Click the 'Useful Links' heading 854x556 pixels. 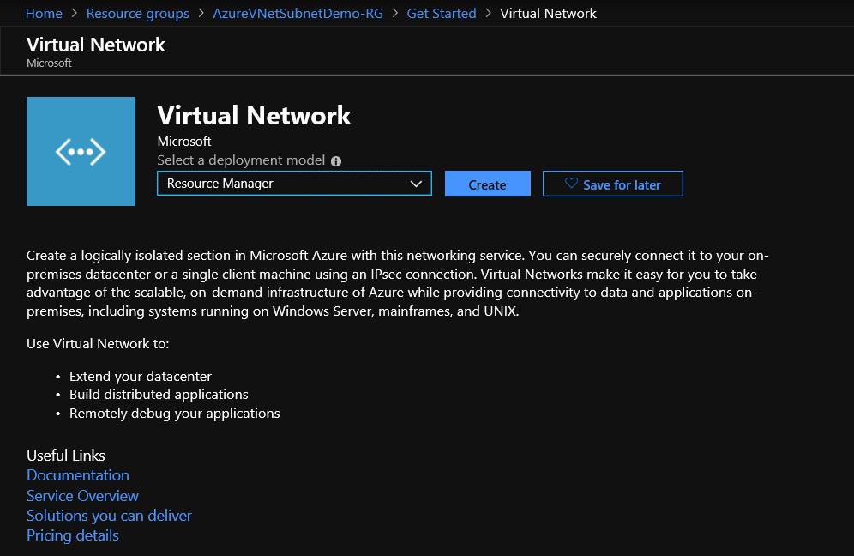click(66, 455)
